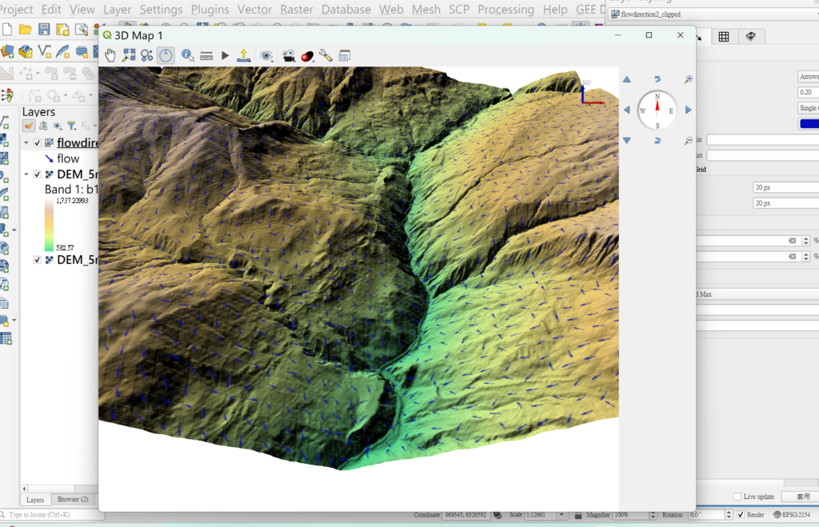This screenshot has height=527, width=819.
Task: Click the animations play icon
Action: [x=225, y=55]
